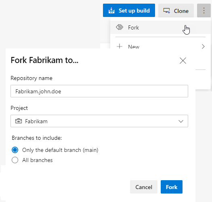Click the 'Fork Fabrikam to...' dialog title
Viewport: 212px width, 202px height.
pyautogui.click(x=44, y=60)
